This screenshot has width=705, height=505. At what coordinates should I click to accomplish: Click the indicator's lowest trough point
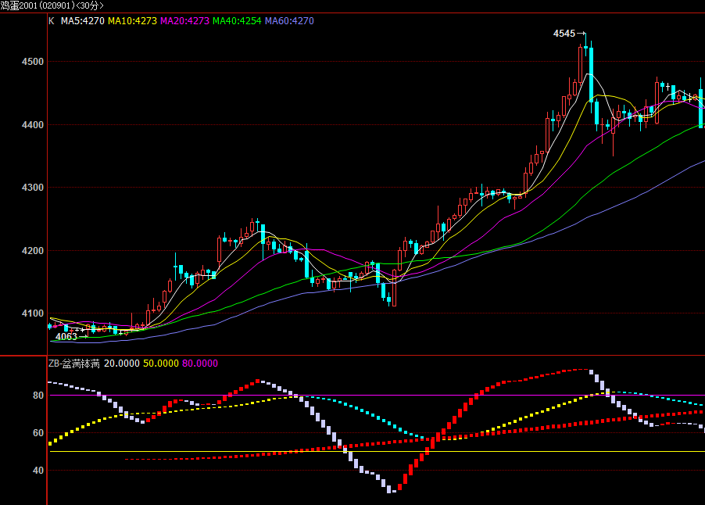pos(392,490)
